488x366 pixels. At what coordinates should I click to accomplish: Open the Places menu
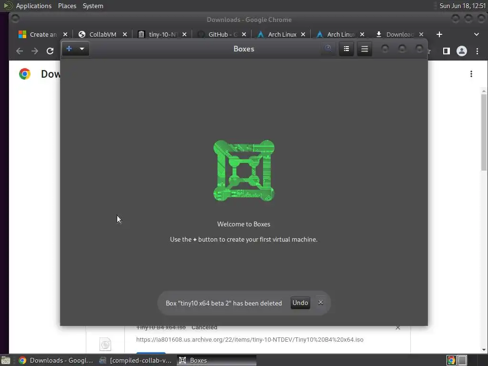click(x=67, y=6)
